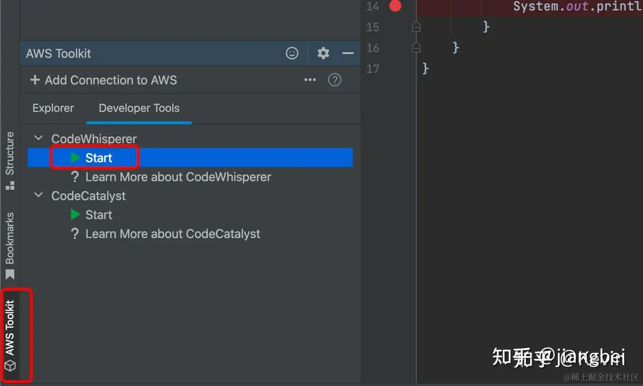Start CodeCatalyst
The height and width of the screenshot is (386, 643).
[99, 215]
